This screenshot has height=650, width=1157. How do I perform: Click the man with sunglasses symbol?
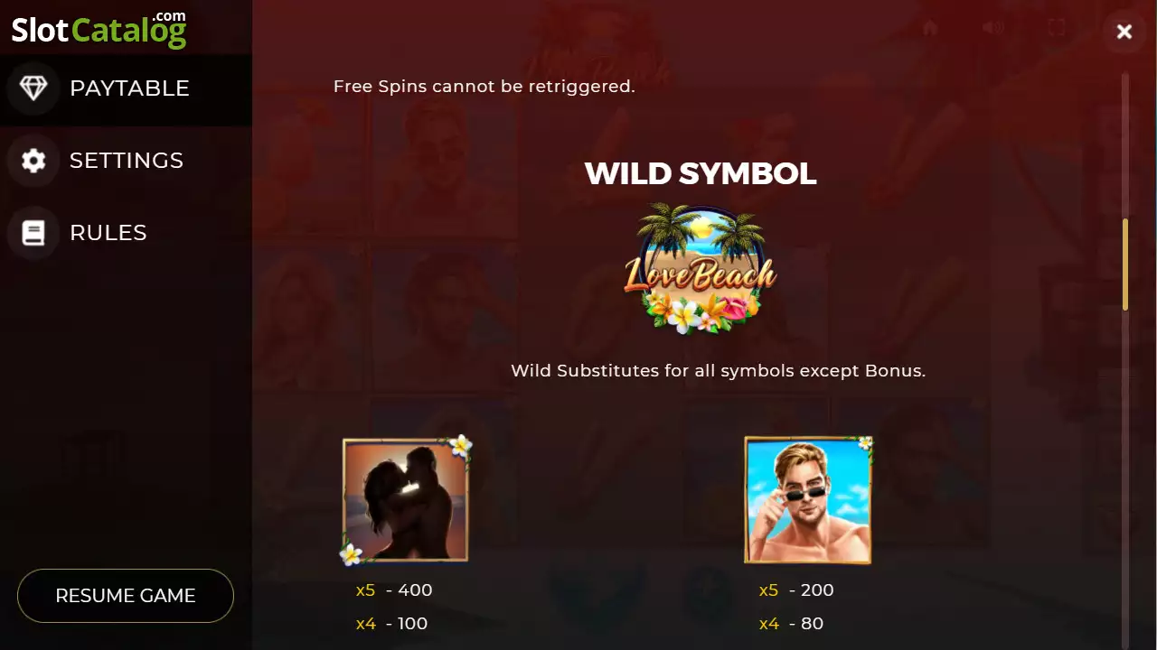pos(808,499)
